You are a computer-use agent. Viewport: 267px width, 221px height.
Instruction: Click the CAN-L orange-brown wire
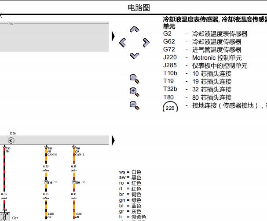click(74, 156)
